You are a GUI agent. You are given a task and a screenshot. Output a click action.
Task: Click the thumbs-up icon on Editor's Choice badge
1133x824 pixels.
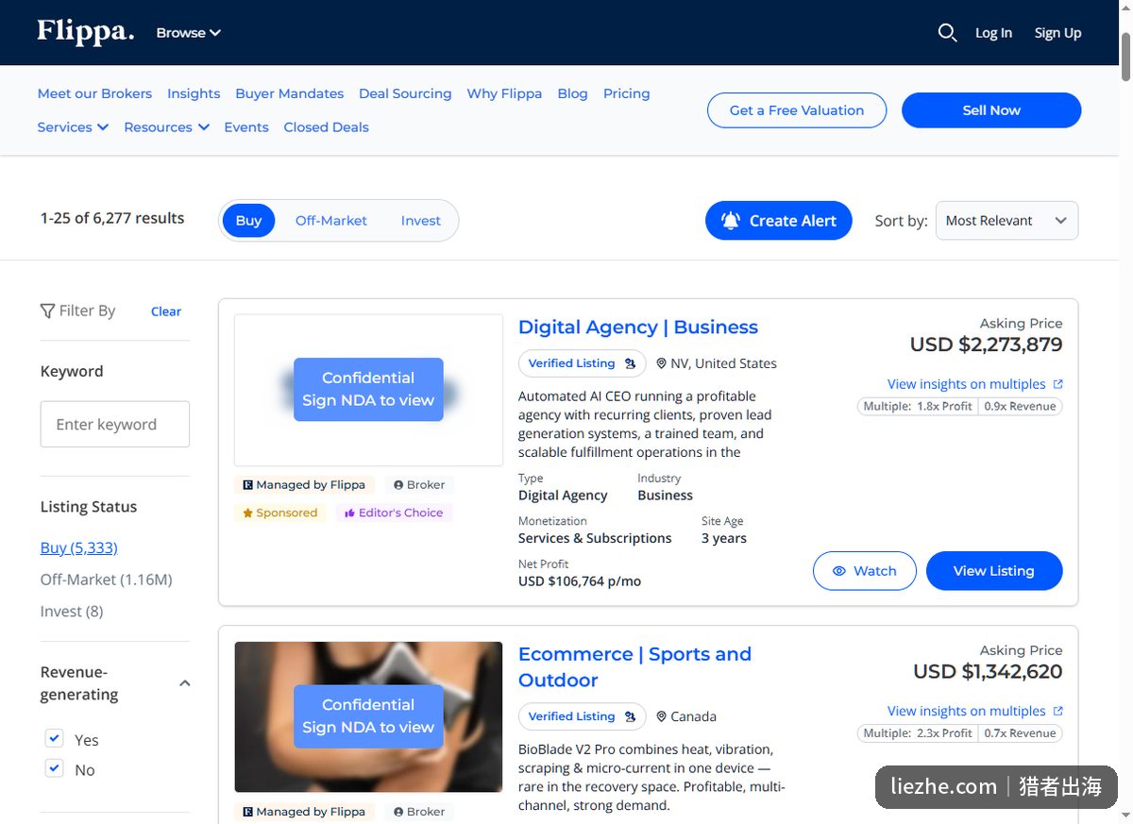pos(349,513)
